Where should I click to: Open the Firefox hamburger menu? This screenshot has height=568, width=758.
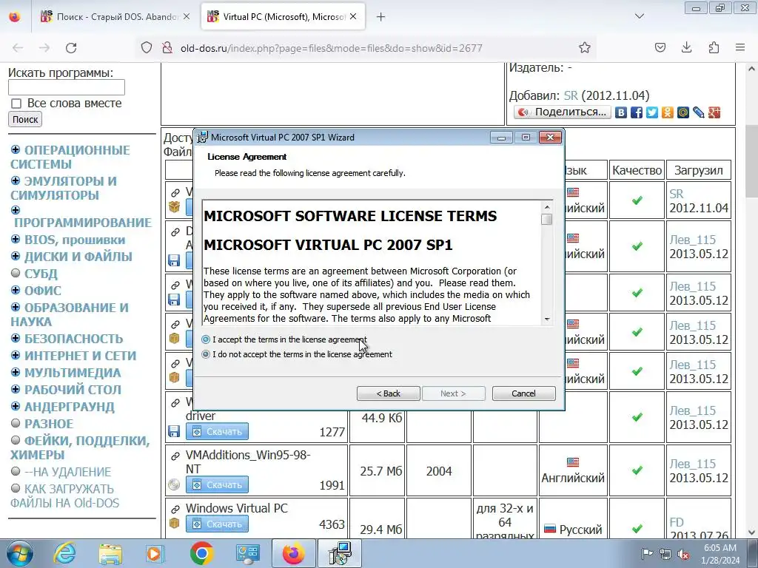(x=740, y=47)
